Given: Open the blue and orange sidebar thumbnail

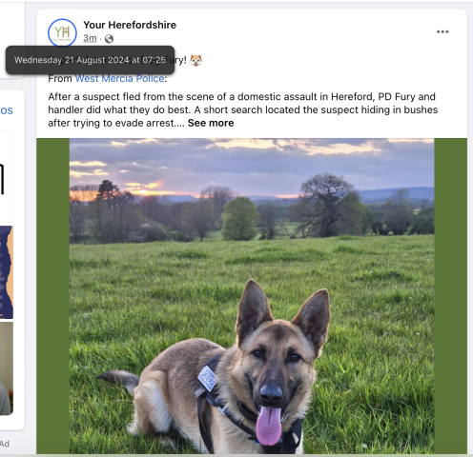Looking at the screenshot, I should pyautogui.click(x=7, y=272).
